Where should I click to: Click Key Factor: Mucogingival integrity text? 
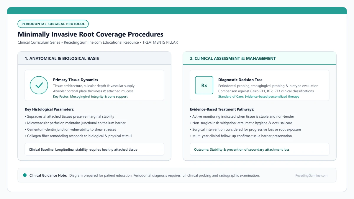point(90,96)
